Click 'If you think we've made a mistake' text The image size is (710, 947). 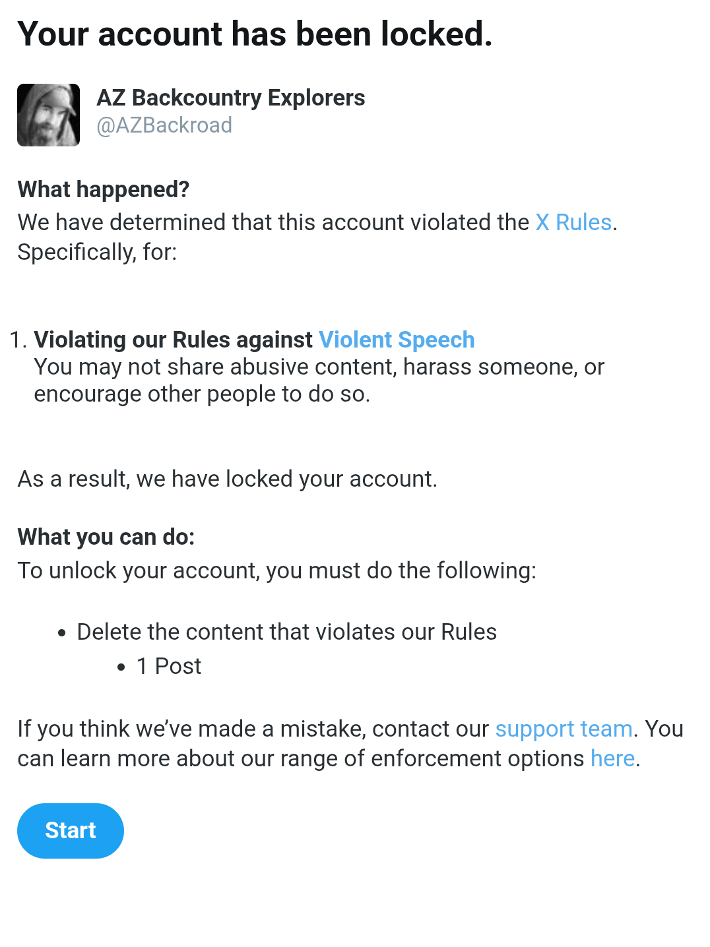(x=253, y=729)
